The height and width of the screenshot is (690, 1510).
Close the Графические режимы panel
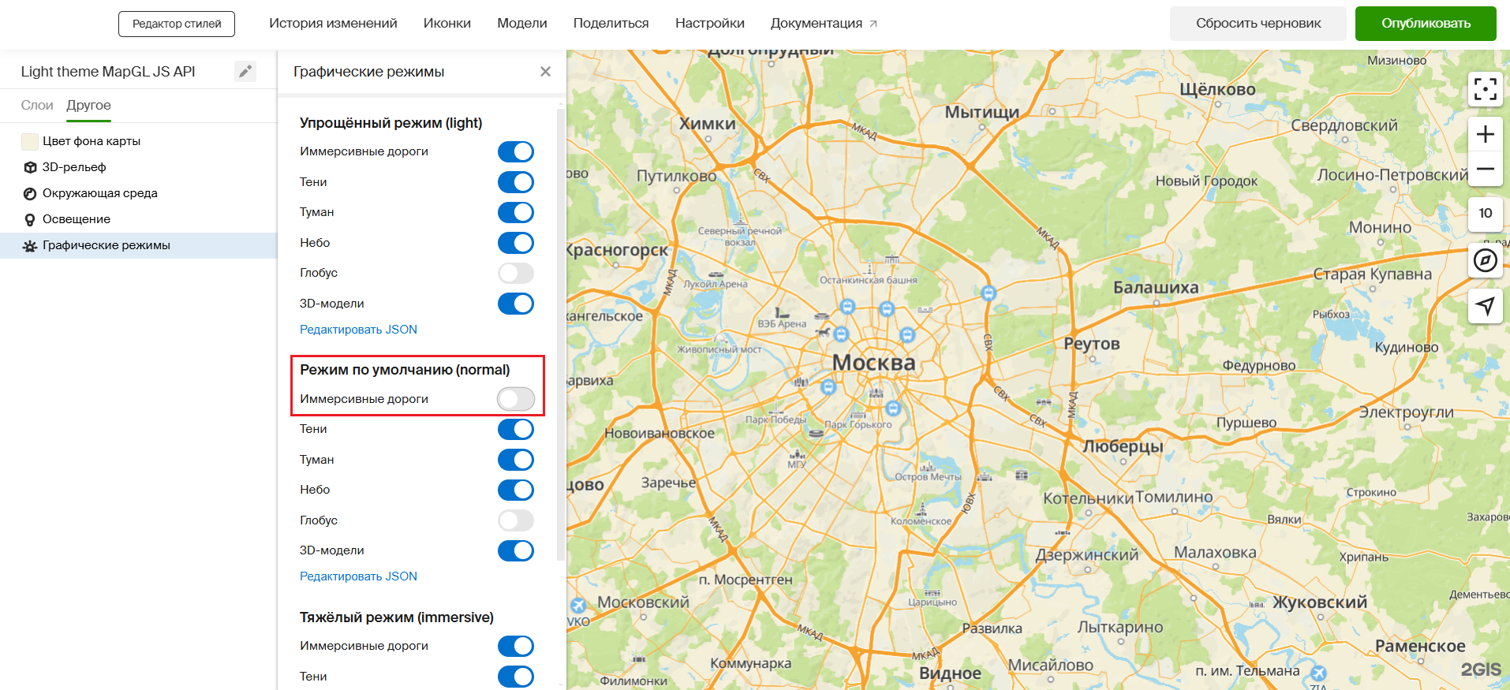point(545,72)
